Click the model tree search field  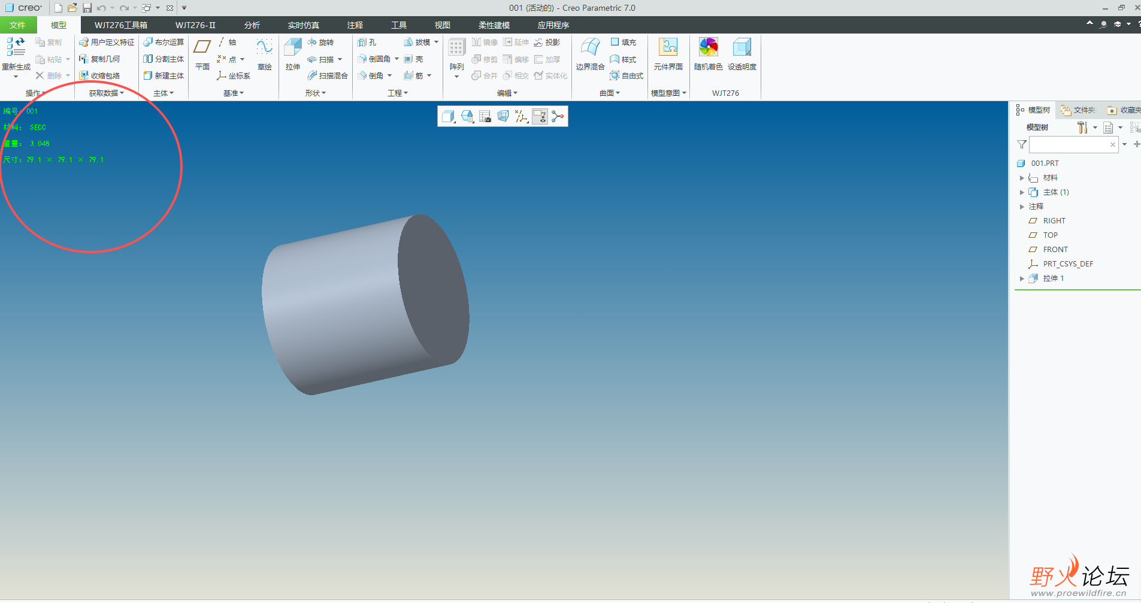[x=1072, y=144]
